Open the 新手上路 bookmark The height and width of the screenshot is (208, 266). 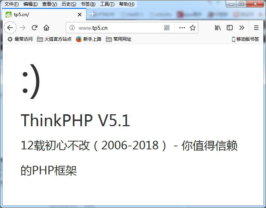[89, 39]
